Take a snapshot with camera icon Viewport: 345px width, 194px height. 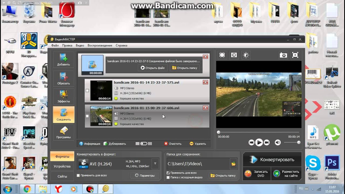click(283, 55)
